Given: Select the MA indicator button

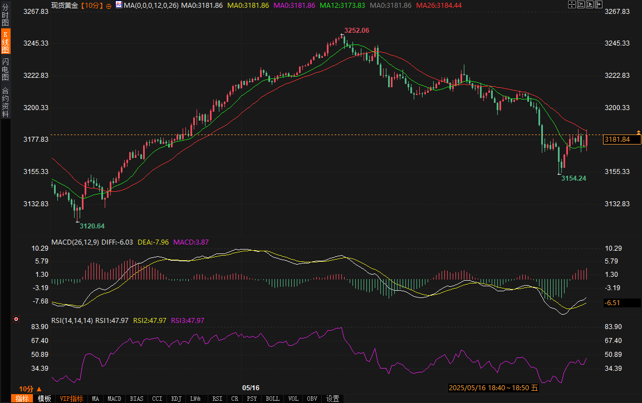Looking at the screenshot, I should point(95,399).
